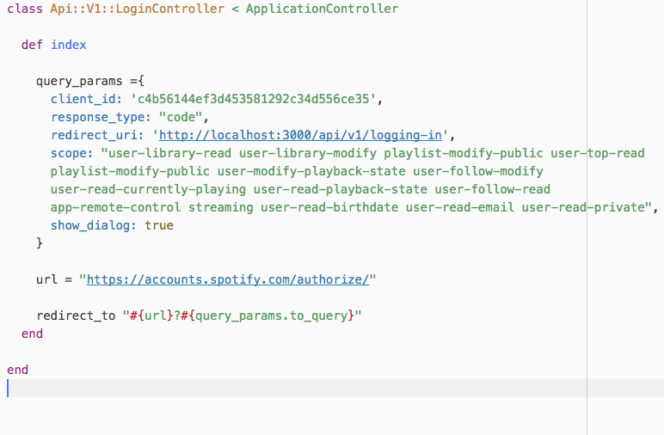Click 'user-library-read' in the scope string
Viewport: 664px width, 435px height.
[x=169, y=153]
